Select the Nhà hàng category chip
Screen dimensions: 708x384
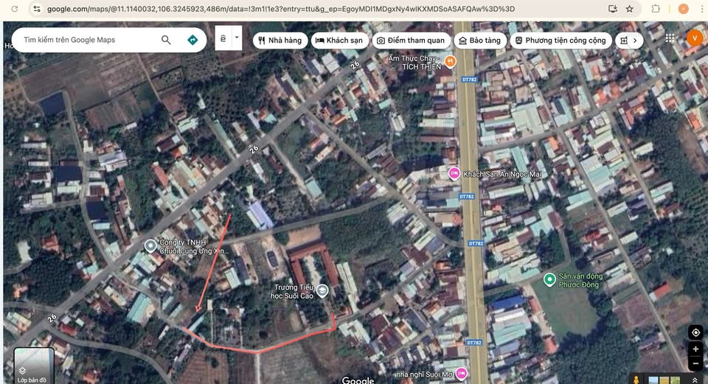pos(279,41)
